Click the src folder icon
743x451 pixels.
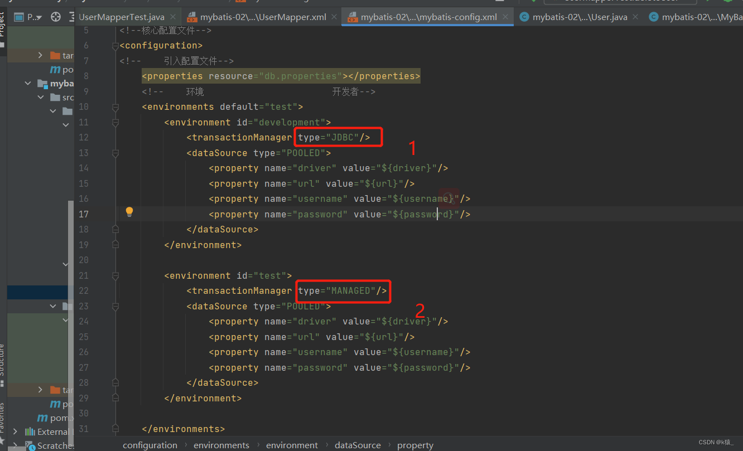coord(55,97)
